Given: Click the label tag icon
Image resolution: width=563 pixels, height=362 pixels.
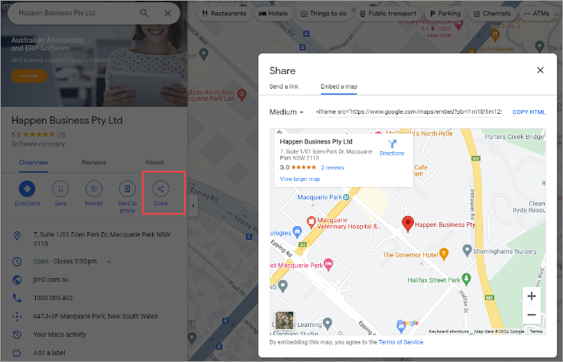Looking at the screenshot, I should click(x=17, y=353).
